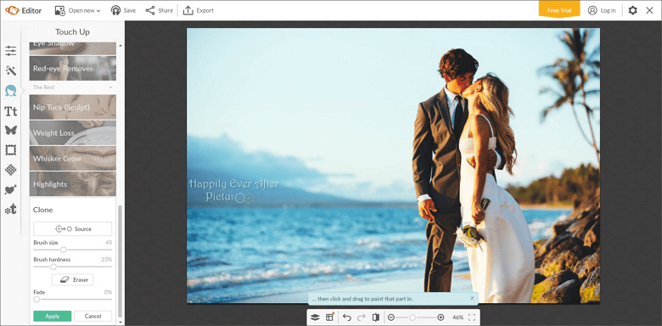Click Log in

602,10
